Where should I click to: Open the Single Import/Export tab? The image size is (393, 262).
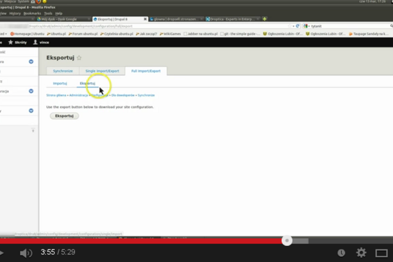pyautogui.click(x=102, y=71)
